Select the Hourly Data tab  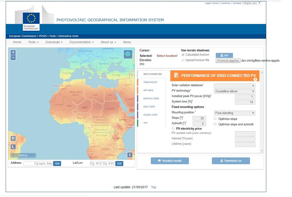(150, 115)
